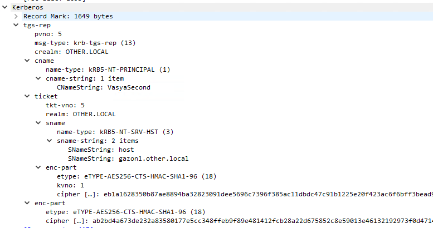Select the crealm: OTHER.LOCAL field
Screen dimensions: 433x228
coord(71,52)
